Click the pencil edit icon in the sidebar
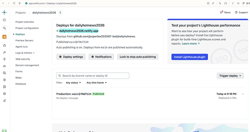The width and height of the screenshot is (250, 132). (4, 100)
